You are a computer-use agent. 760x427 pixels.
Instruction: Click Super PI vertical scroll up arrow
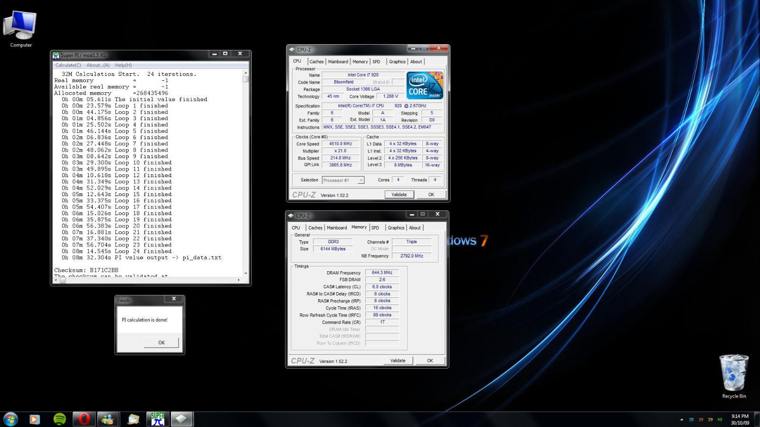[246, 73]
